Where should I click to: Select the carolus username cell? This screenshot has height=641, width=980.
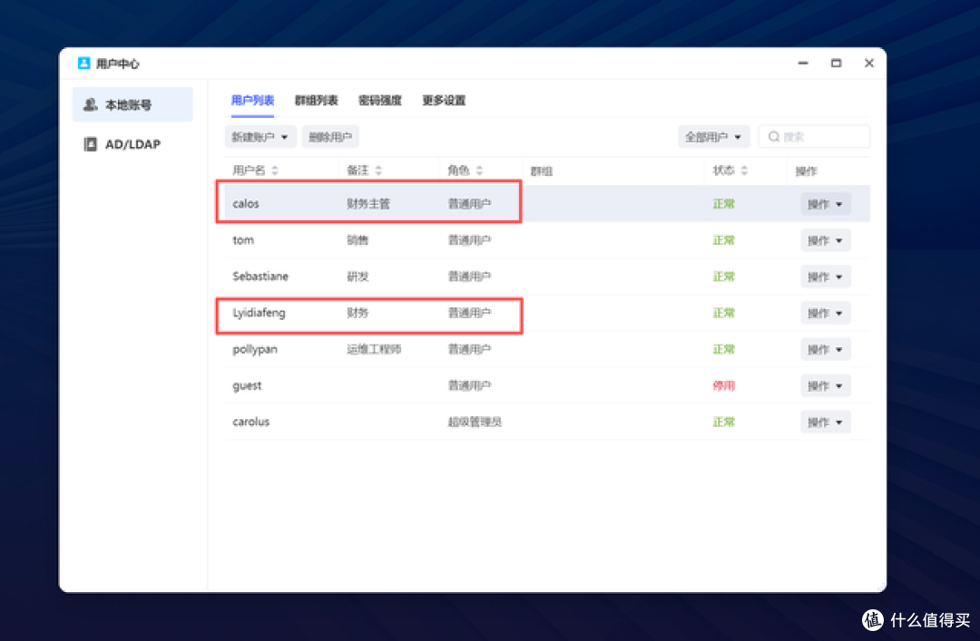(x=250, y=422)
